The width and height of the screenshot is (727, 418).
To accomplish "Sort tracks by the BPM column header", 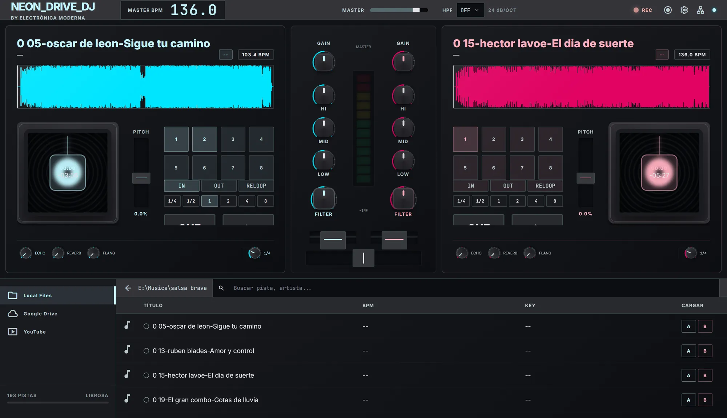I will (x=368, y=305).
